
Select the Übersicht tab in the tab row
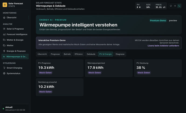click(x=42, y=54)
